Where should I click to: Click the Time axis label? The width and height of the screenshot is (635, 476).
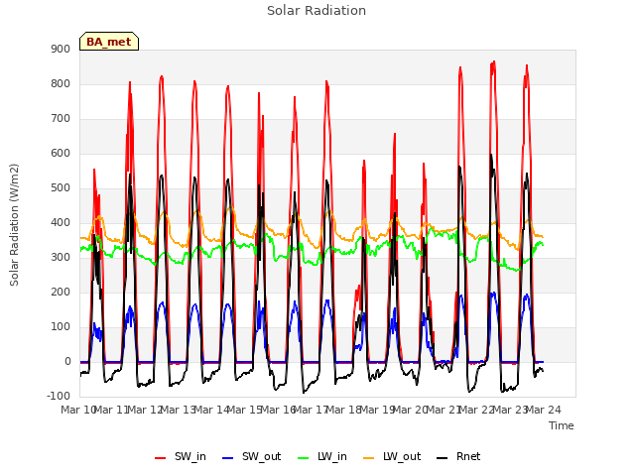pos(562,425)
